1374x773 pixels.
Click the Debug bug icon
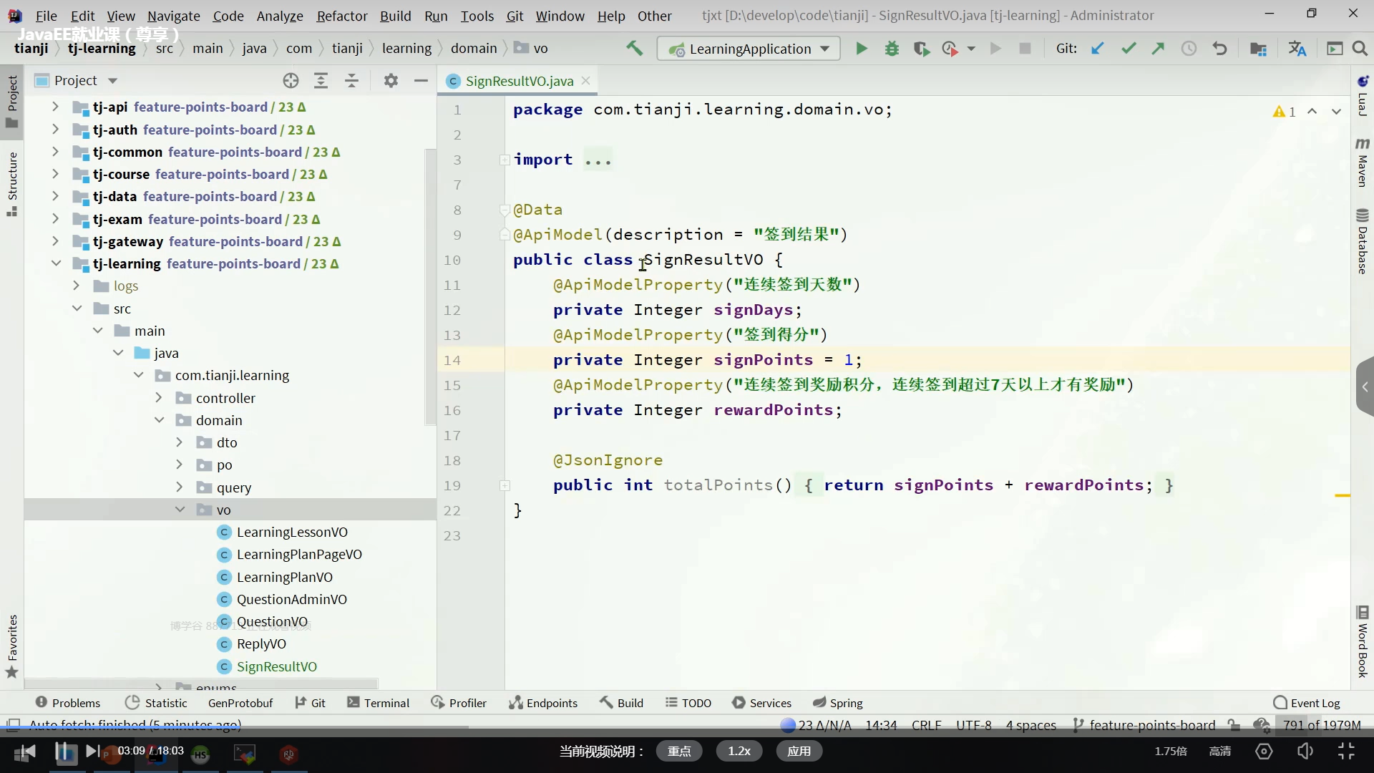[892, 49]
